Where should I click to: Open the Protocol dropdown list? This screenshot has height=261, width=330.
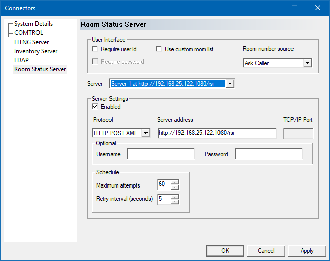[145, 133]
